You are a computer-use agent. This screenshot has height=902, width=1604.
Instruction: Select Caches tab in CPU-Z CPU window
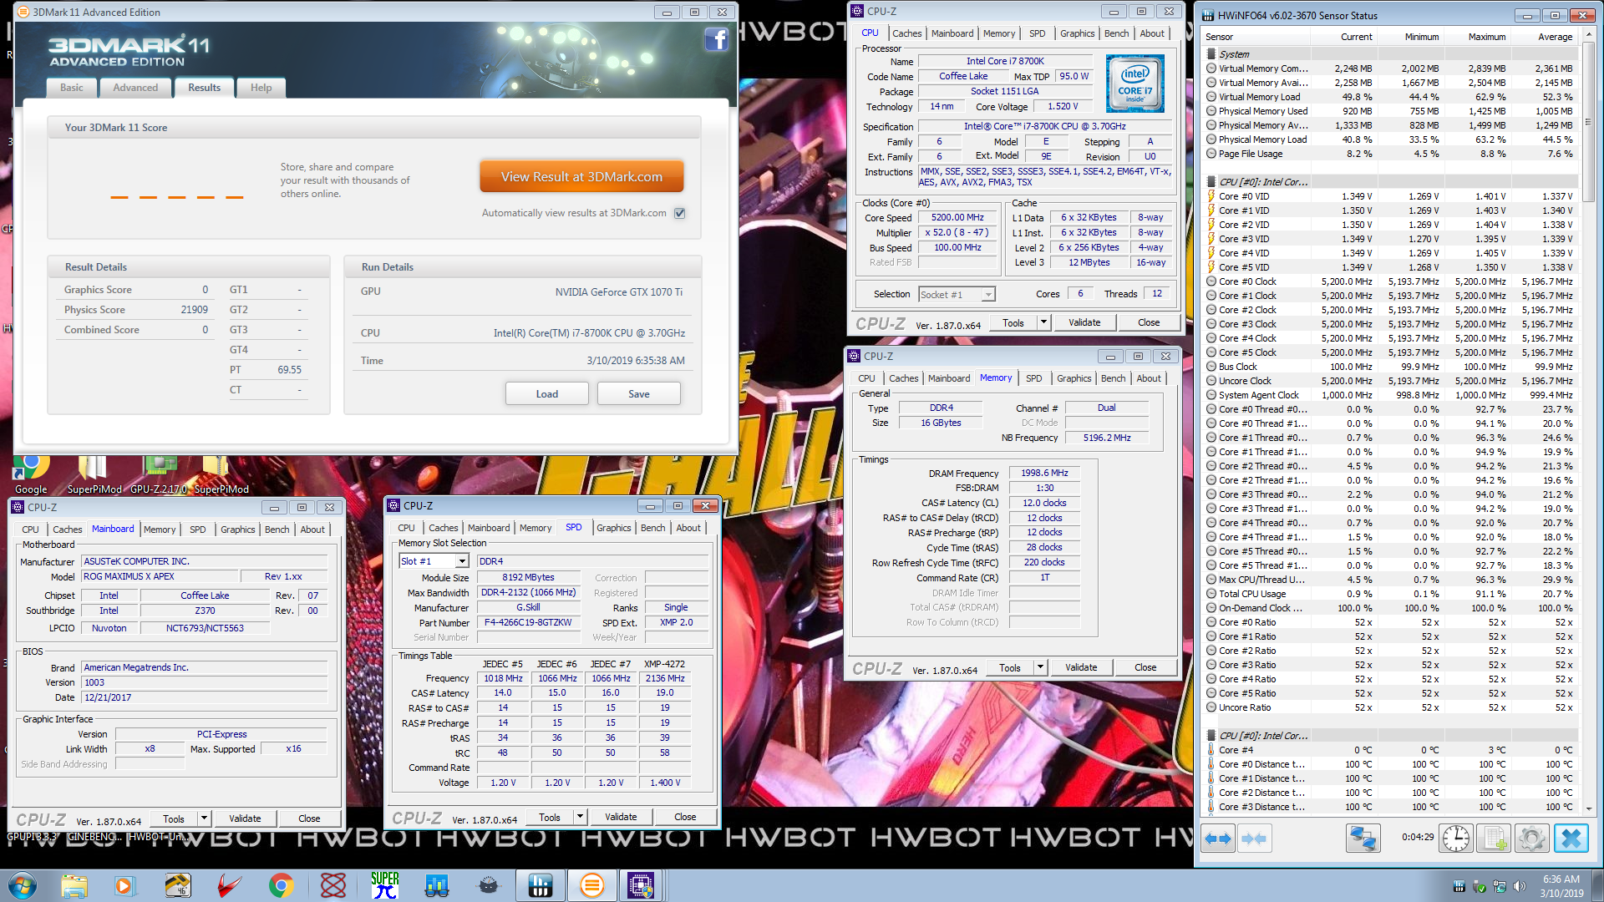tap(906, 33)
